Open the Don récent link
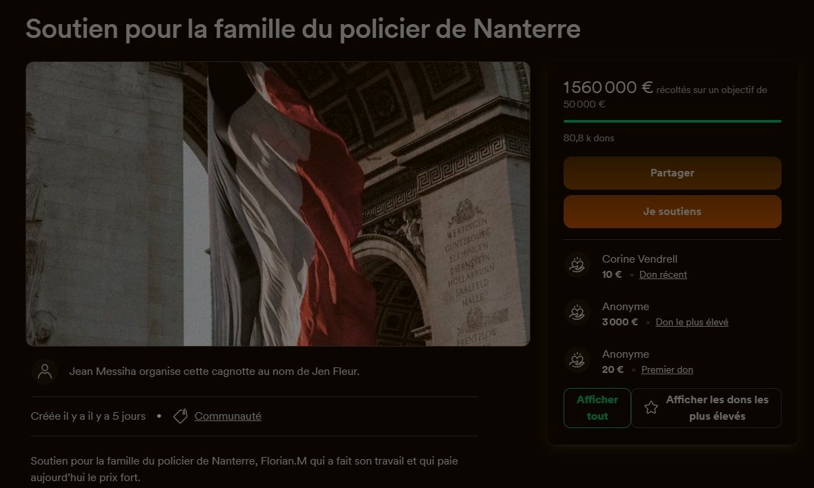The width and height of the screenshot is (814, 488). 663,275
